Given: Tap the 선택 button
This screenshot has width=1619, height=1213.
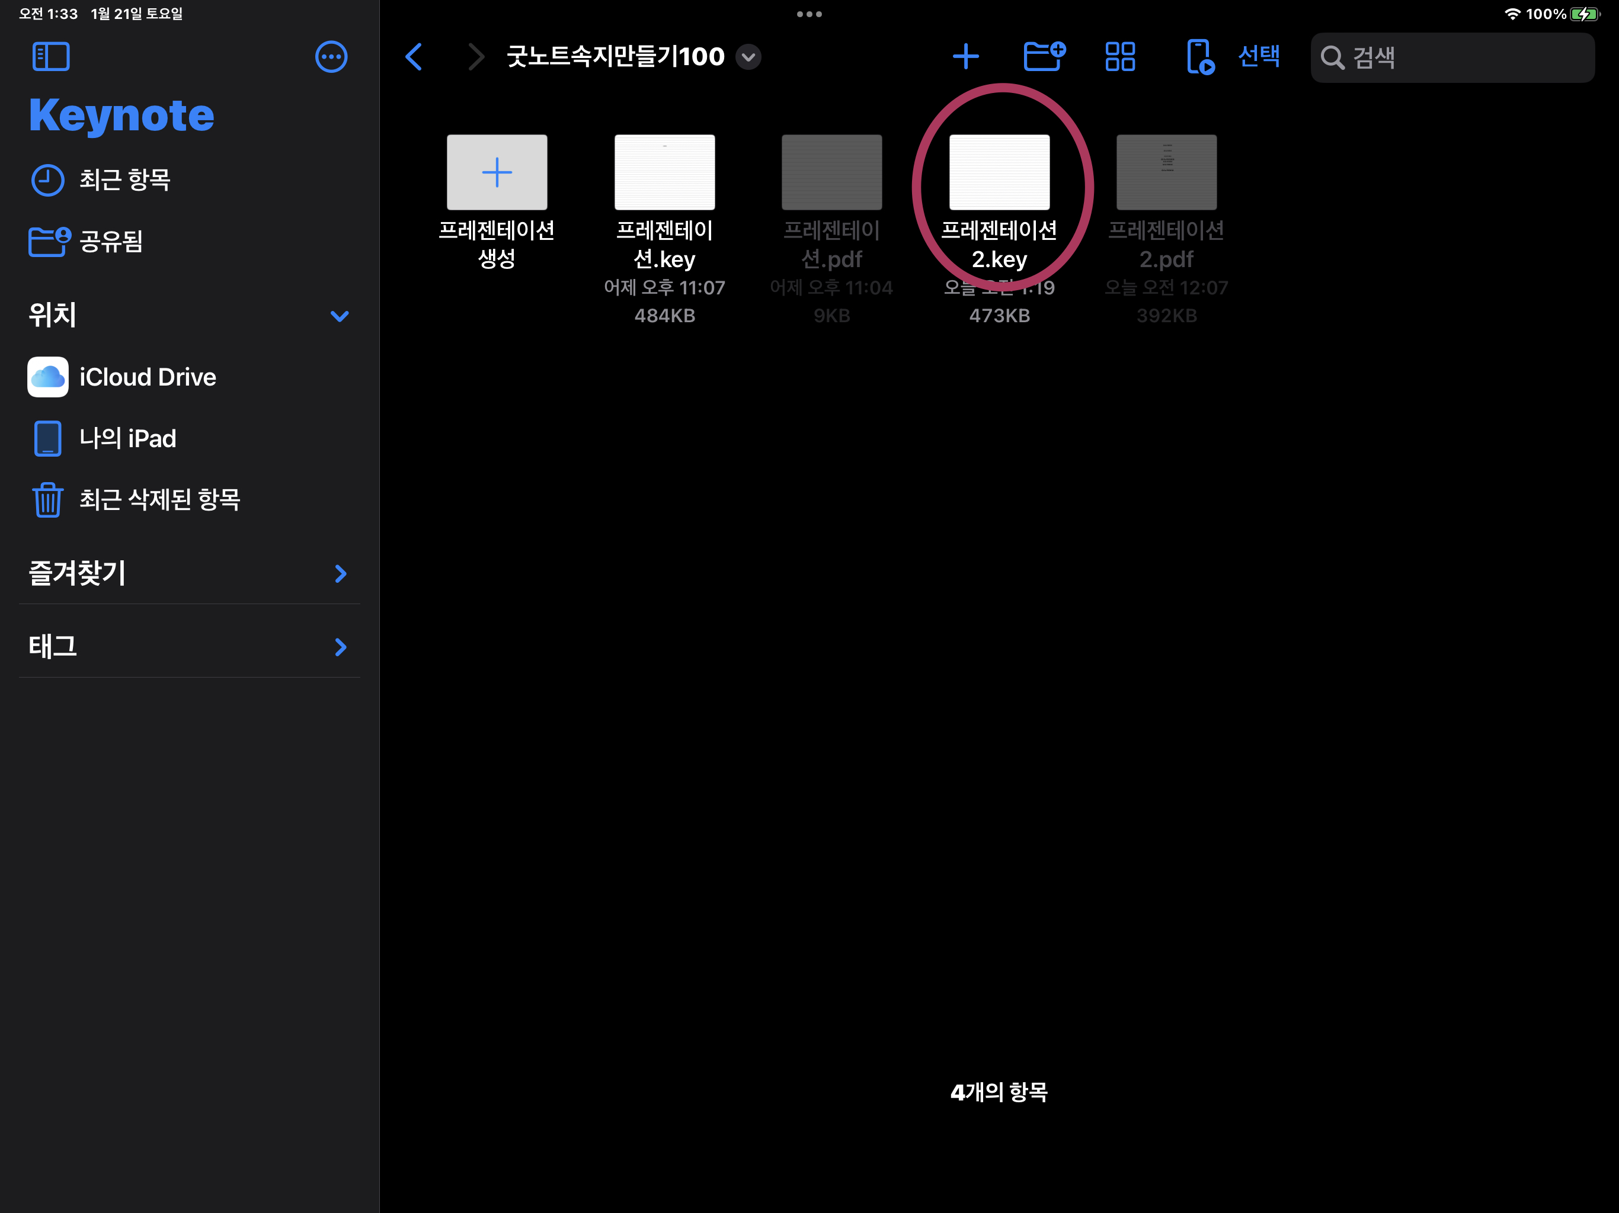Looking at the screenshot, I should 1259,56.
